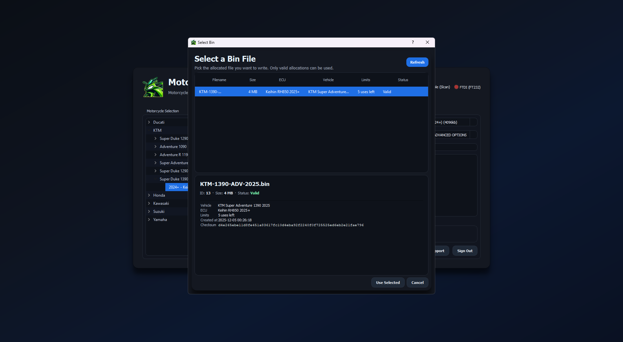Select the Honda brand label
The image size is (623, 342).
point(159,195)
